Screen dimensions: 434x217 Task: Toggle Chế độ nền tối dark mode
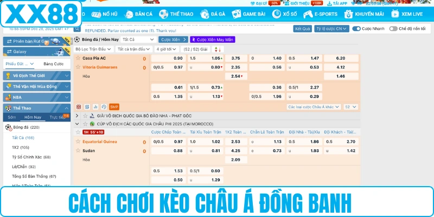(393, 29)
